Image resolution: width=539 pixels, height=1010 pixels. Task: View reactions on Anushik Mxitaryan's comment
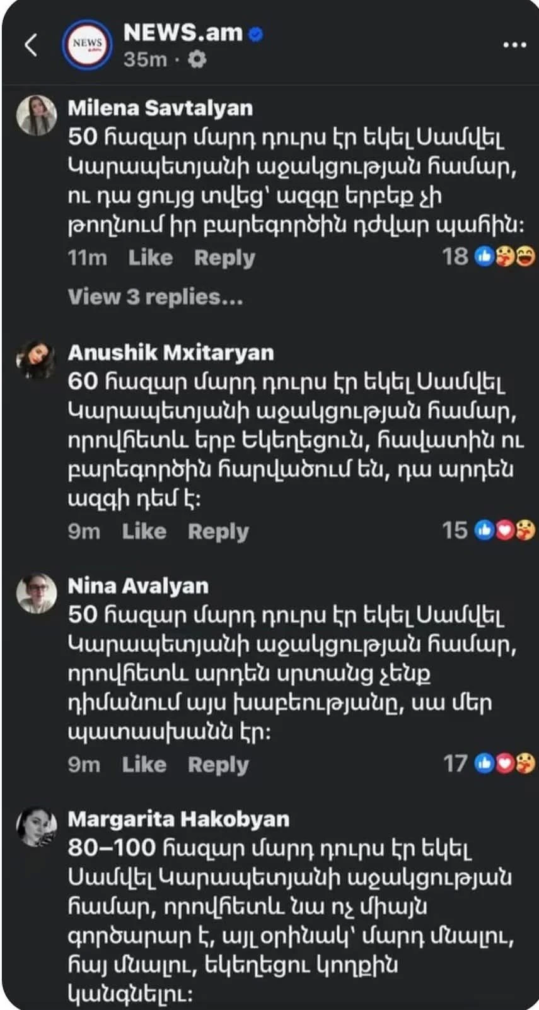coord(489,530)
